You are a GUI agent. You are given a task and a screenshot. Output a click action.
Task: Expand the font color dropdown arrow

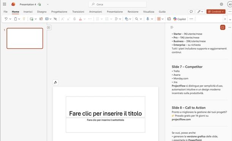(x=84, y=19)
